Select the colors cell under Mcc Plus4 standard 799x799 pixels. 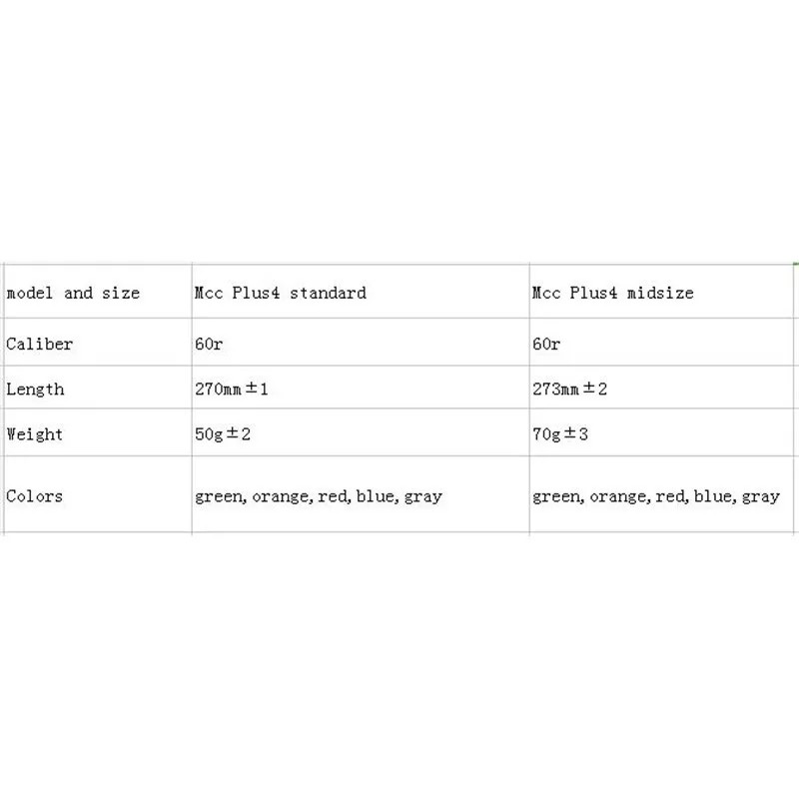tap(319, 495)
